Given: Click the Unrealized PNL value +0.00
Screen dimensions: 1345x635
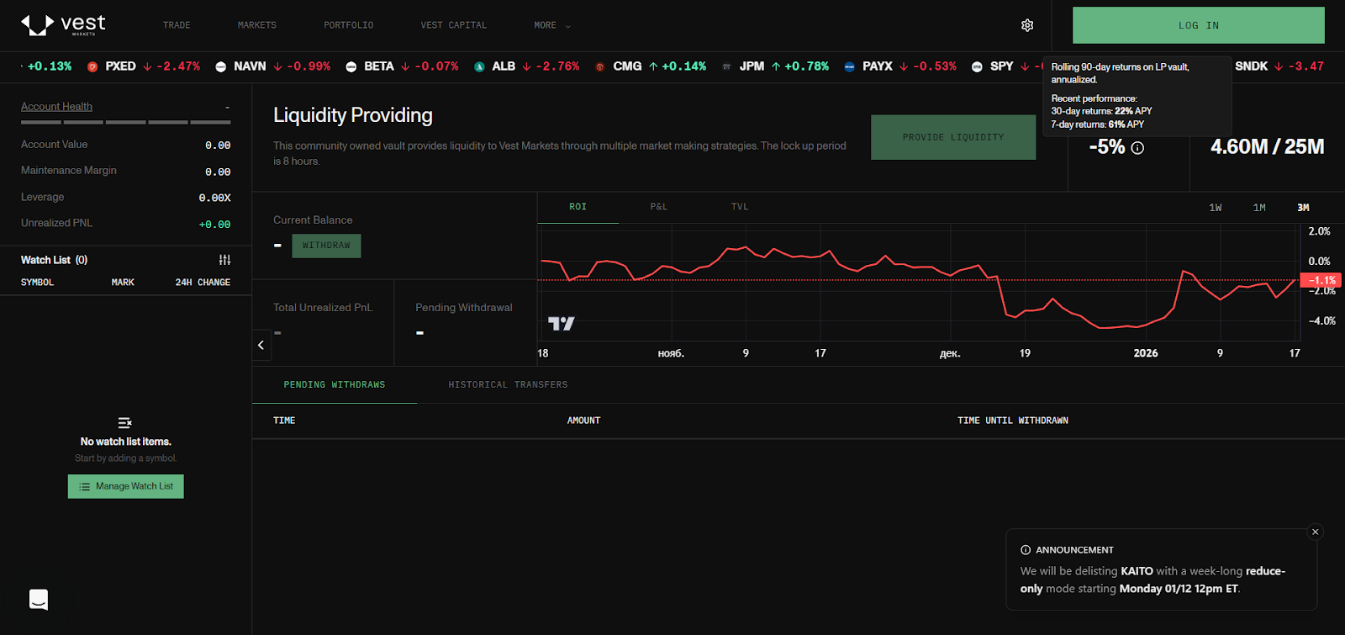Looking at the screenshot, I should tap(214, 225).
